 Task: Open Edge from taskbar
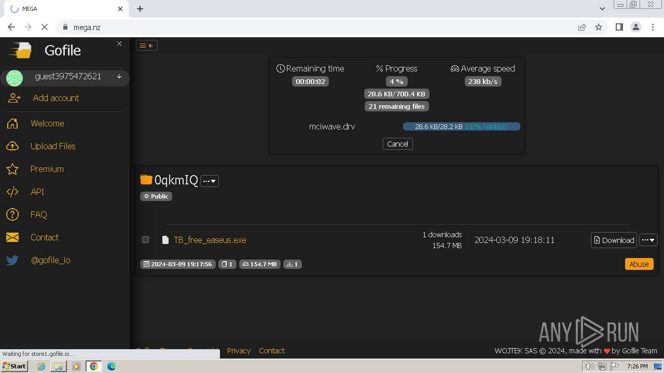(111, 366)
